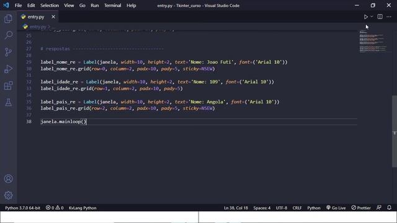The height and width of the screenshot is (223, 397).
Task: Open the Terminal menu
Action: coord(112,6)
